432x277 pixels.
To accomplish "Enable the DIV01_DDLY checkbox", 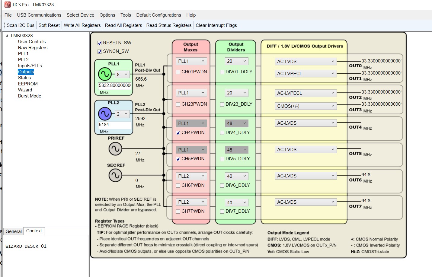I will pos(222,72).
